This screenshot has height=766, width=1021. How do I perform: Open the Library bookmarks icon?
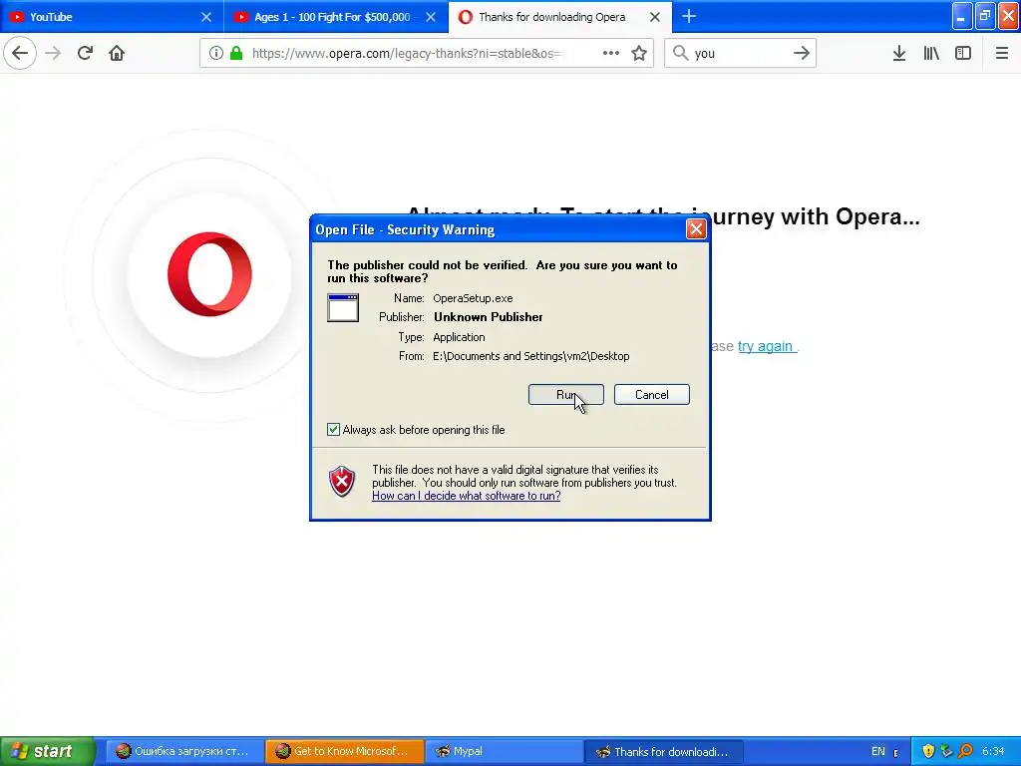click(x=931, y=53)
